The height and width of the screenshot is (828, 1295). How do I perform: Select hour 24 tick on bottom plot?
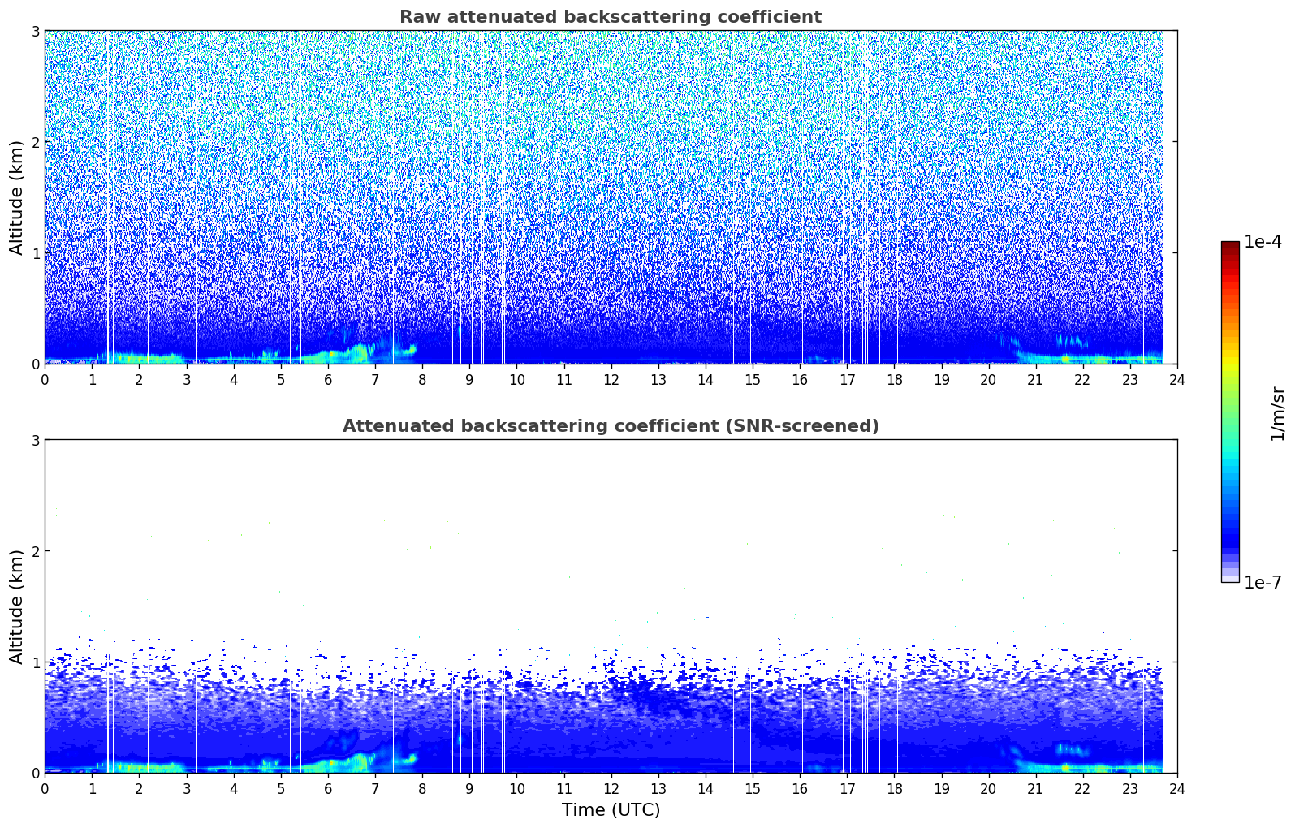click(1176, 789)
